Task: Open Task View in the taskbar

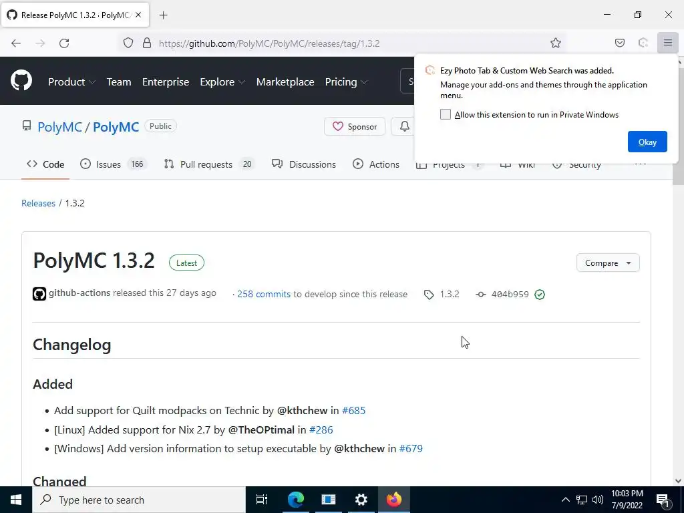Action: 261,500
